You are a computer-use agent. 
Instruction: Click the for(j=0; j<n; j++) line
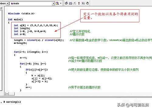pos(33,64)
